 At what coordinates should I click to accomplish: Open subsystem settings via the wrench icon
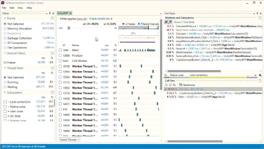[x=260, y=75]
